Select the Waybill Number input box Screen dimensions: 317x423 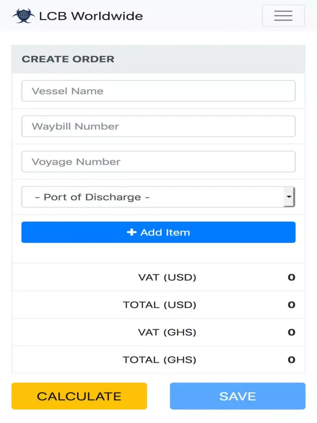(x=158, y=126)
